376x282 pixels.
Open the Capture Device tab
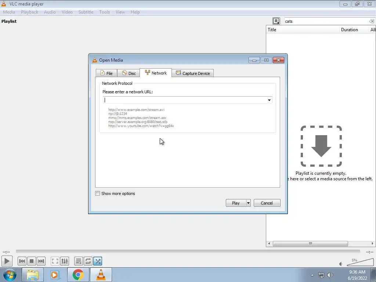click(192, 73)
